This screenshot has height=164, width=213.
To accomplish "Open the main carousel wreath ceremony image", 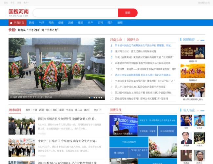I will [57, 69].
